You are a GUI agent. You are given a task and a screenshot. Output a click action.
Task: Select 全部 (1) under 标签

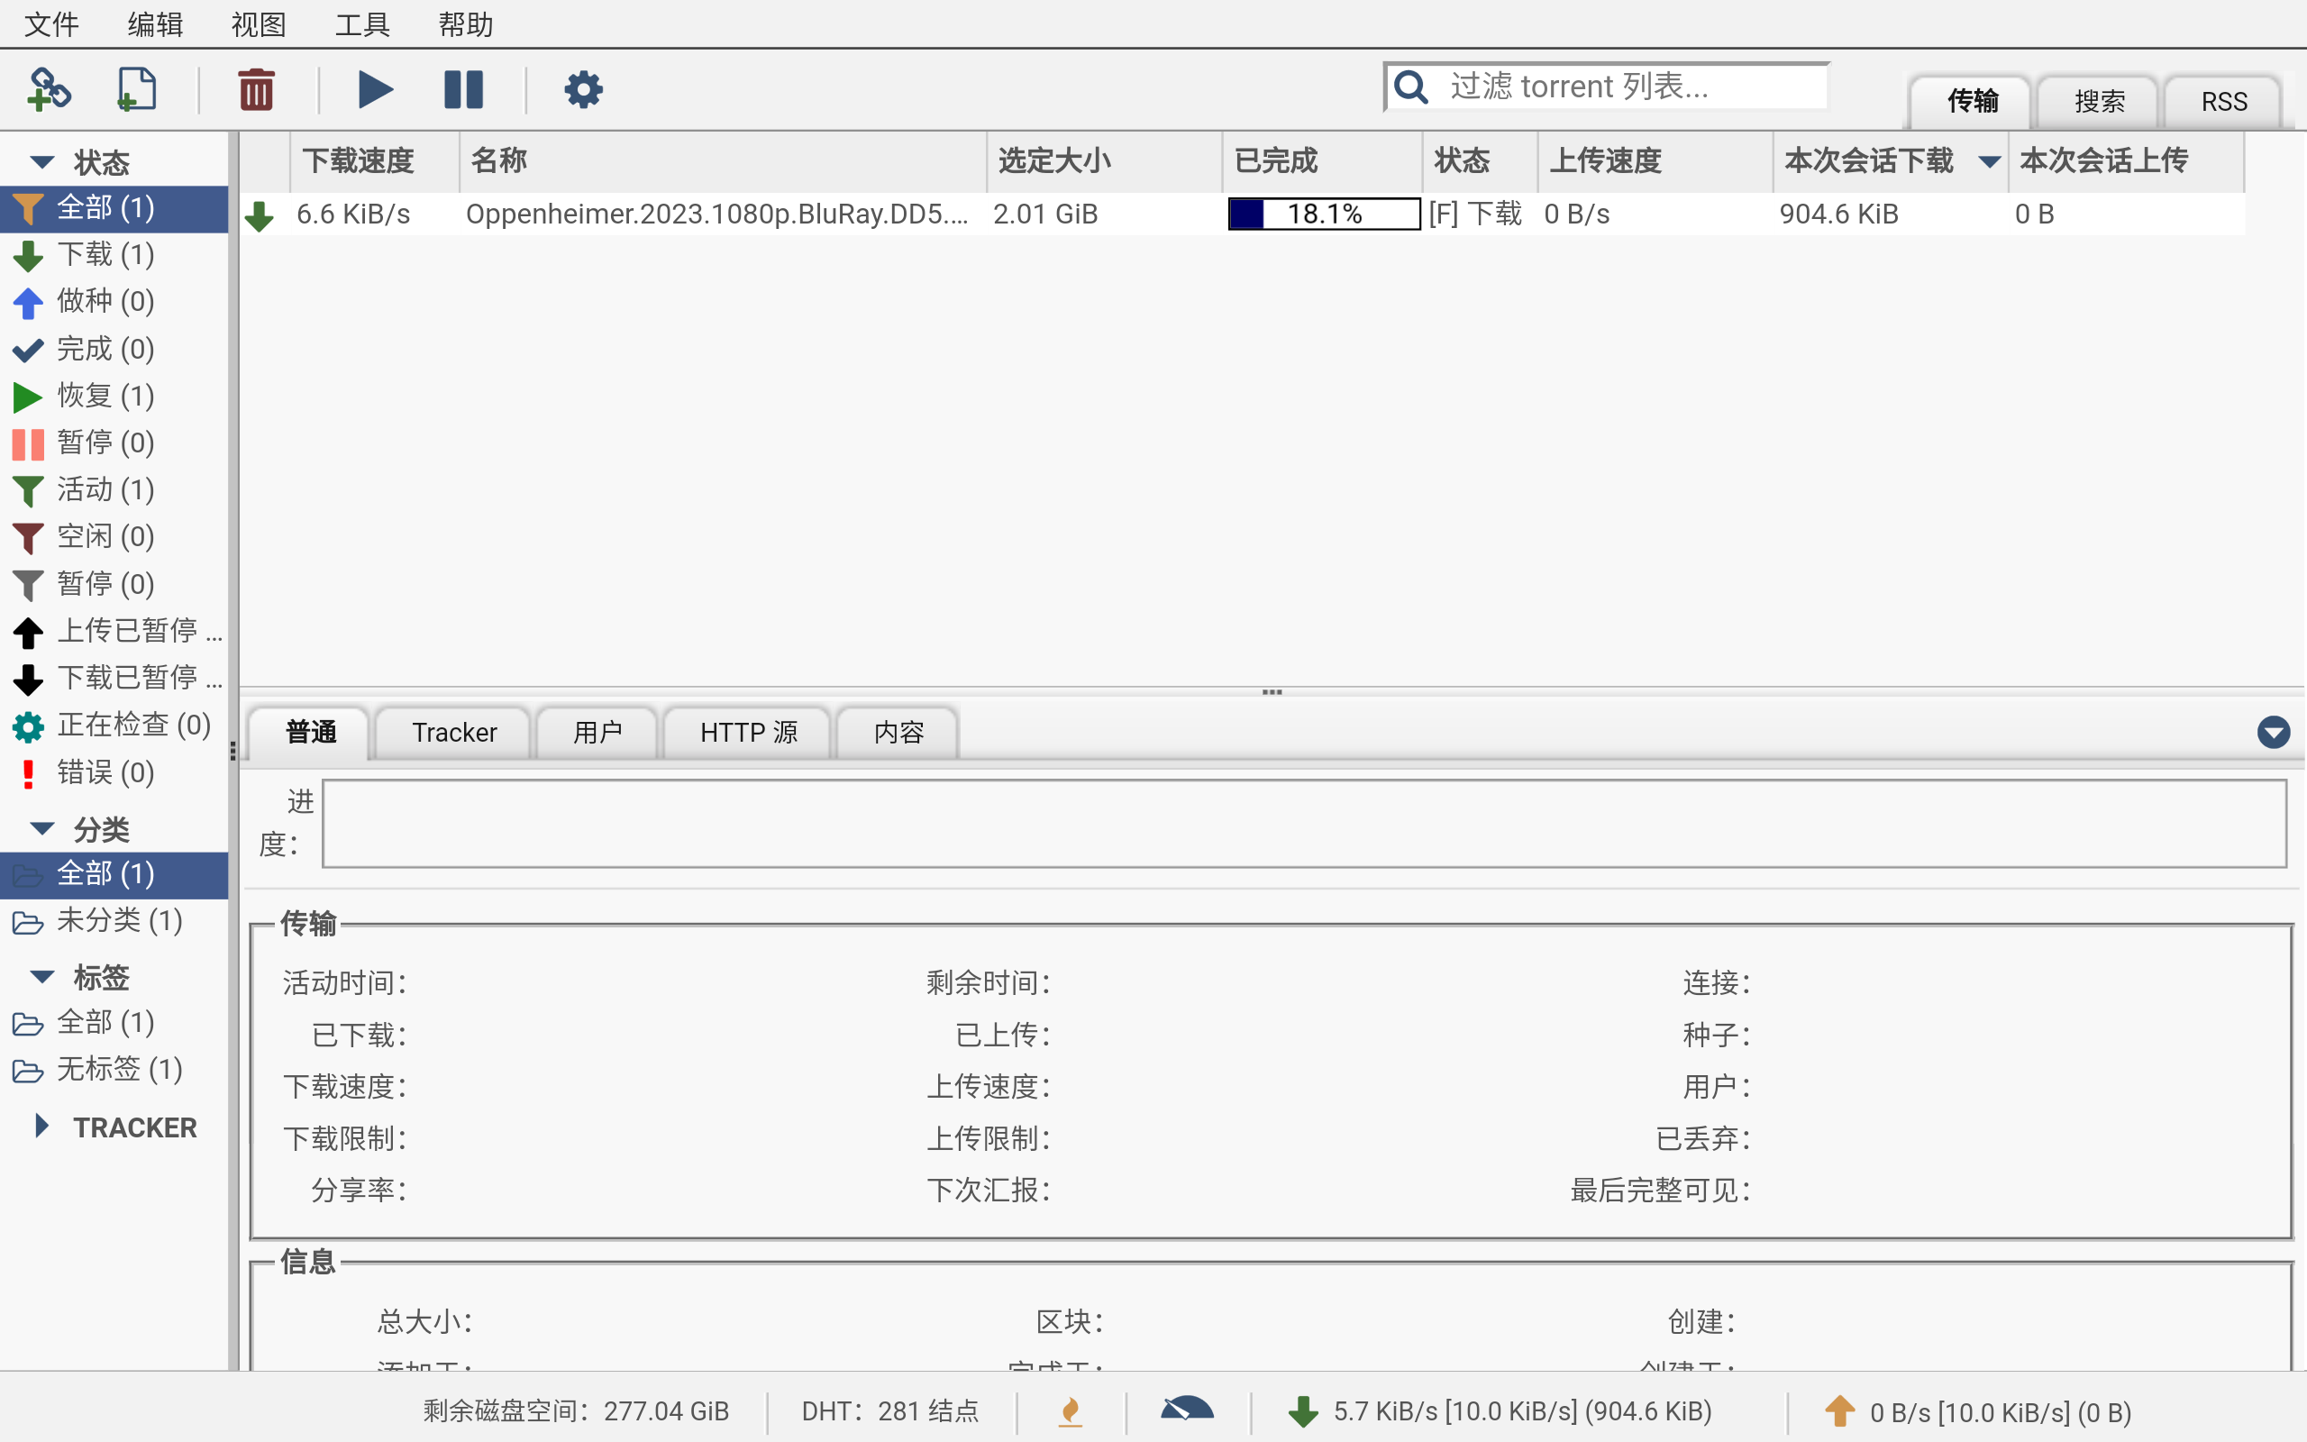pyautogui.click(x=114, y=1022)
